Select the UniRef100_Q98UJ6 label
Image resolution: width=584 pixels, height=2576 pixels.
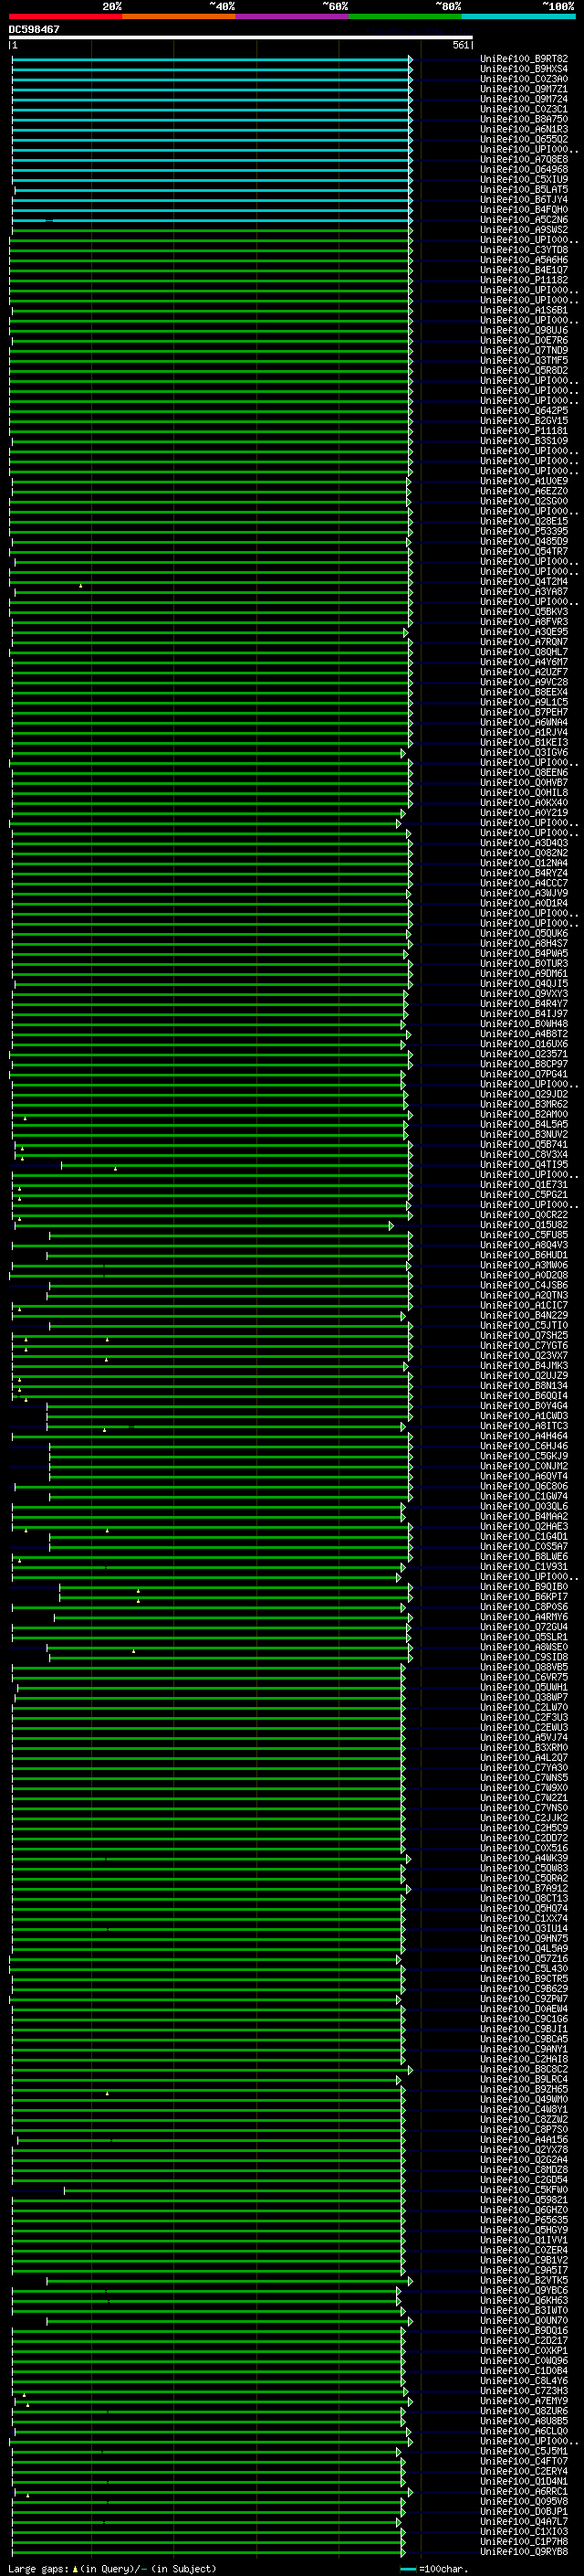tap(524, 330)
